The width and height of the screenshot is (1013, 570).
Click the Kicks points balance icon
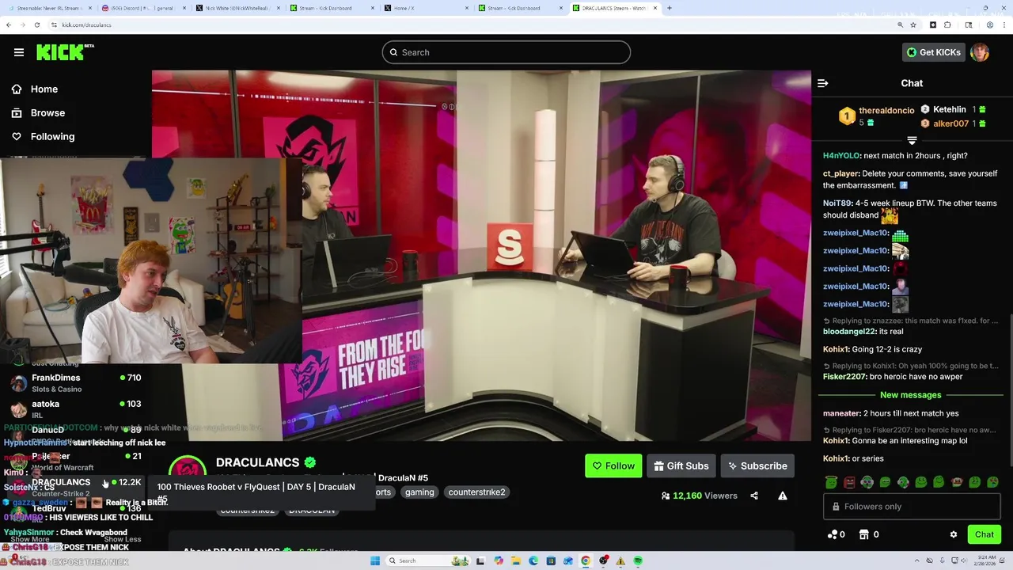point(832,534)
